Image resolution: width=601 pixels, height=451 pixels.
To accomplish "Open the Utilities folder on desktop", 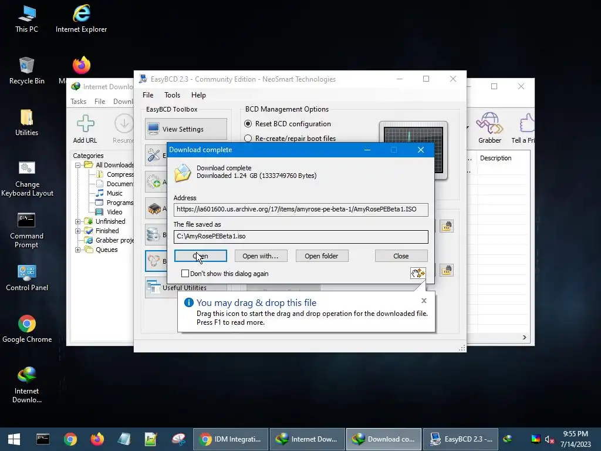I will coord(26,123).
